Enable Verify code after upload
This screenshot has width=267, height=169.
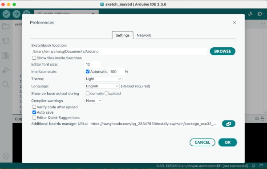34,107
